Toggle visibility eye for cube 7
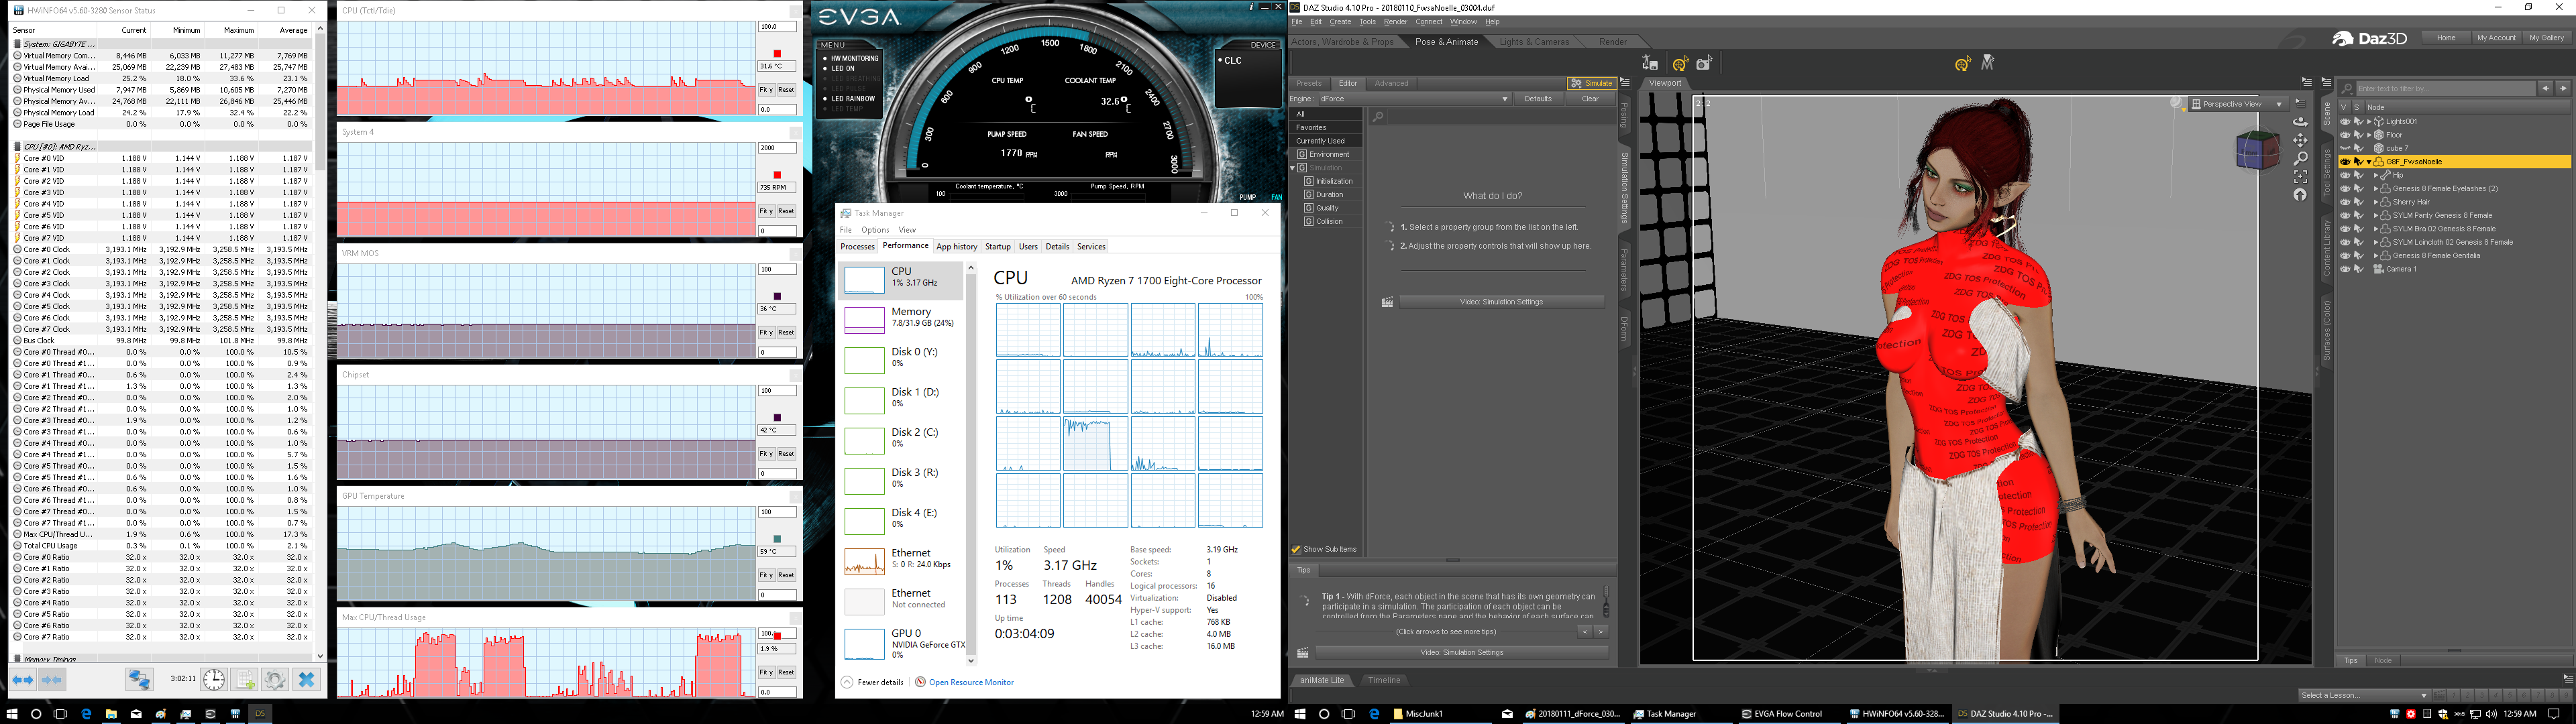Viewport: 2576px width, 724px height. [x=2345, y=148]
